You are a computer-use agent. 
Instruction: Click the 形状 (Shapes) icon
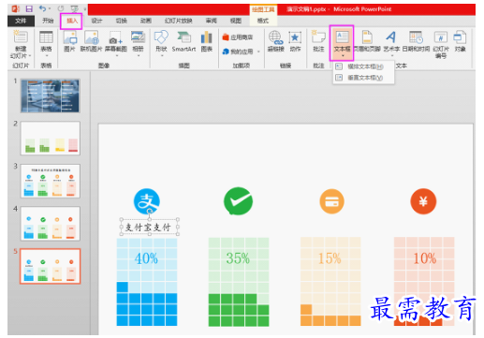coord(161,37)
